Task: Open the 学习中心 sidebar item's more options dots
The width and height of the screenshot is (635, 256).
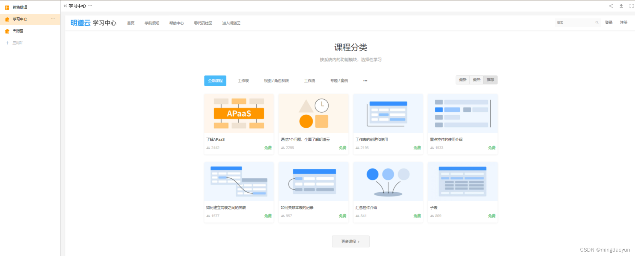Action: click(53, 19)
